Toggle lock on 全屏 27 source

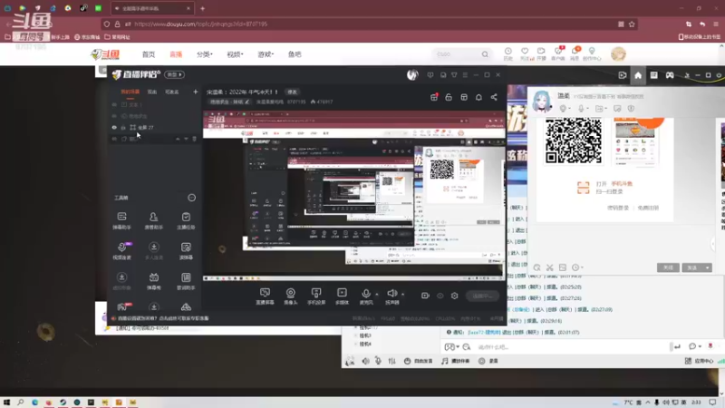coord(123,127)
